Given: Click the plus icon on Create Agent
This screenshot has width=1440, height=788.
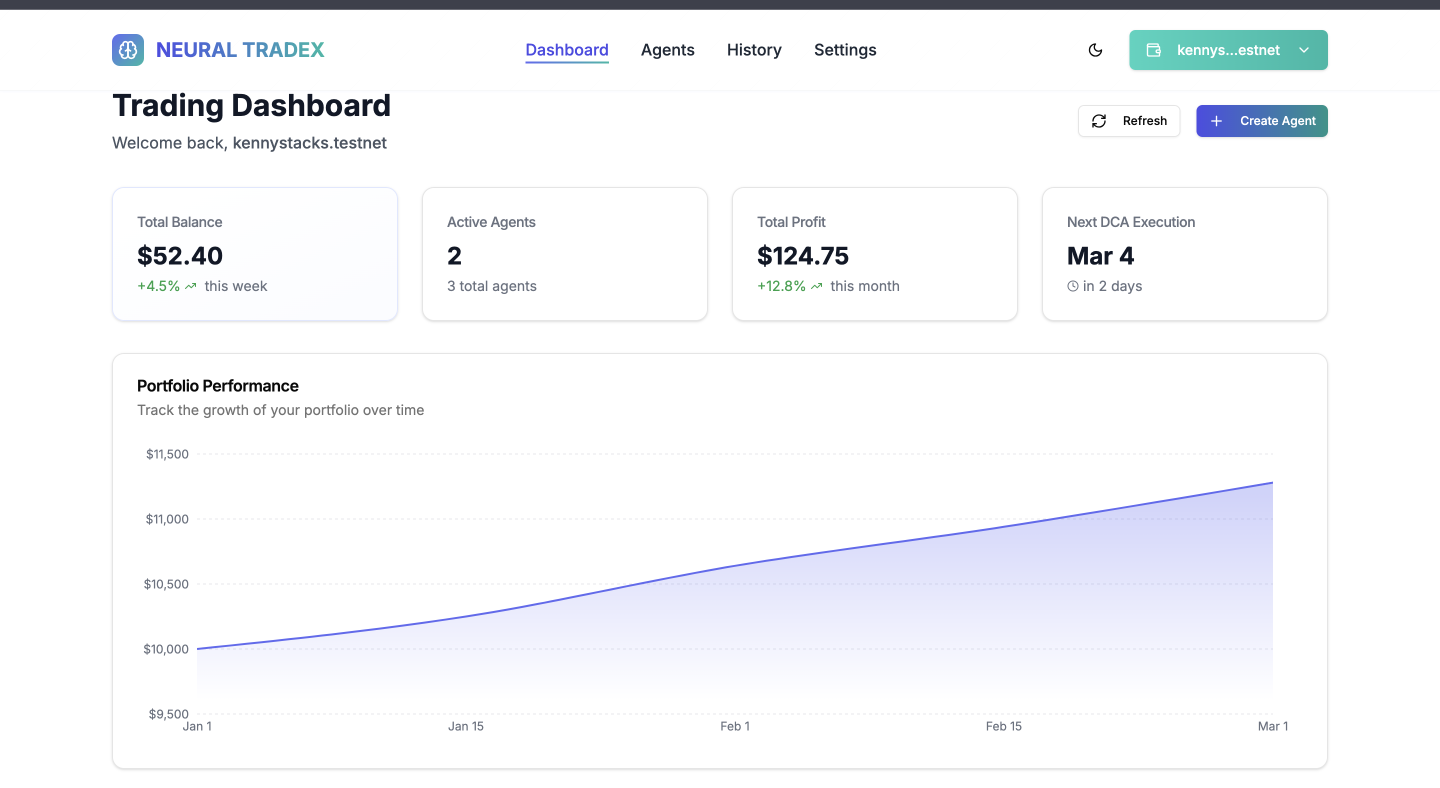Looking at the screenshot, I should coord(1216,120).
